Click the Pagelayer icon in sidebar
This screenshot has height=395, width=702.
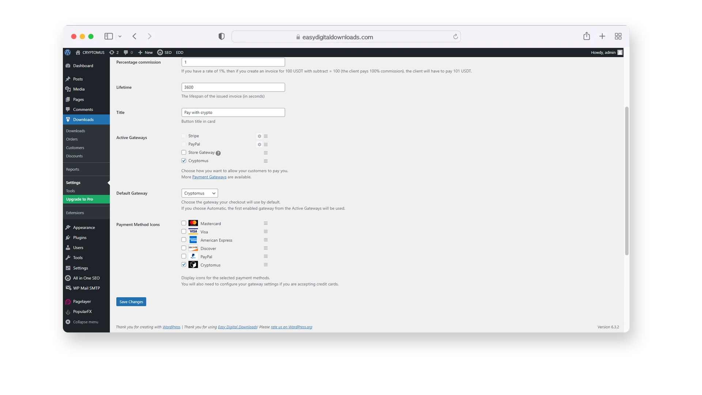[68, 301]
